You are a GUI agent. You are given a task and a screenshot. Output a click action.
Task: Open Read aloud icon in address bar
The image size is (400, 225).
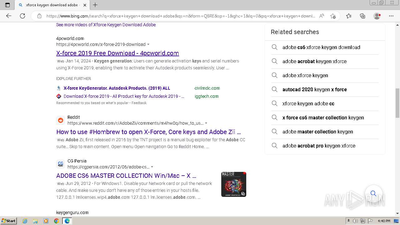click(322, 16)
